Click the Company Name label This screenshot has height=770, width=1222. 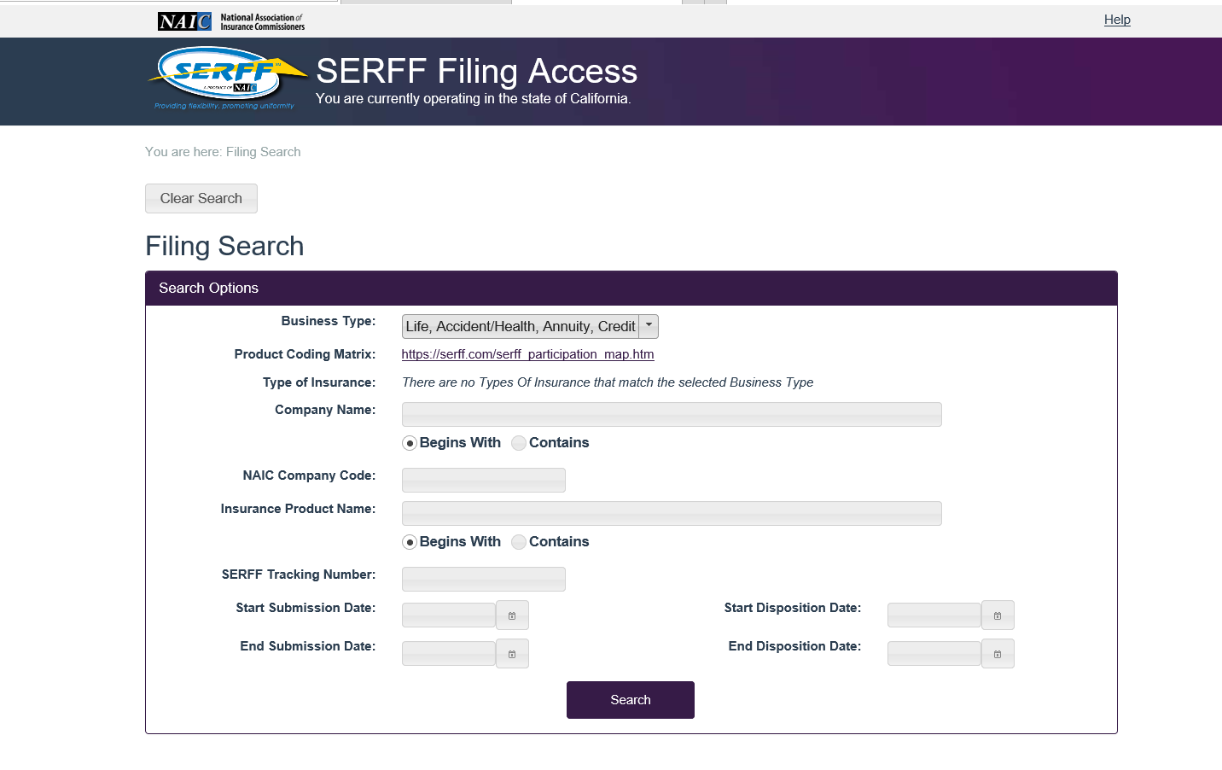coord(325,410)
